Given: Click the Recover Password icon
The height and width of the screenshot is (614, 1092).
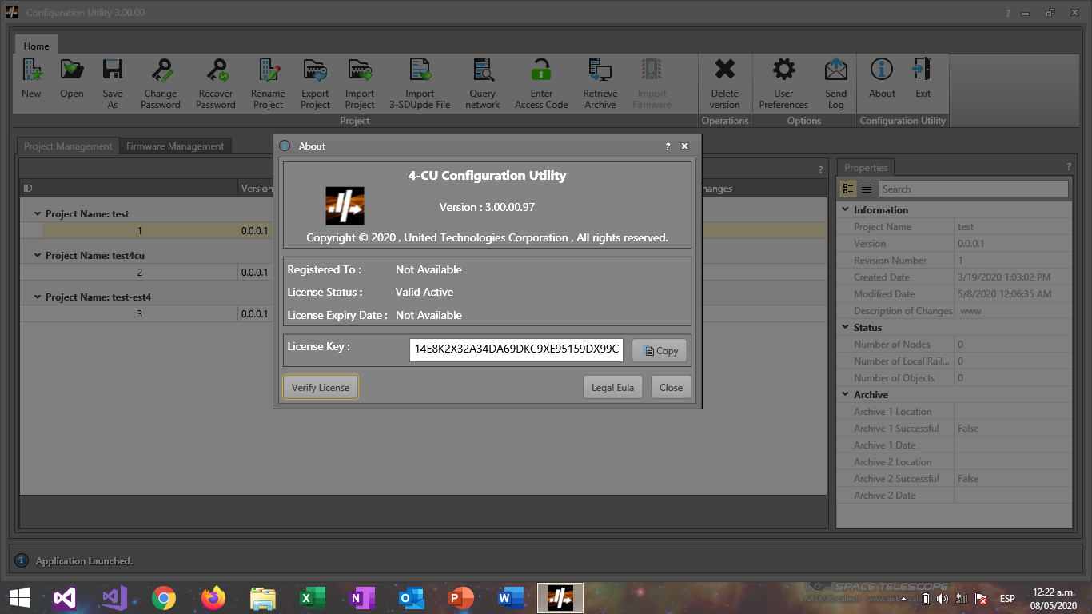Looking at the screenshot, I should point(216,70).
